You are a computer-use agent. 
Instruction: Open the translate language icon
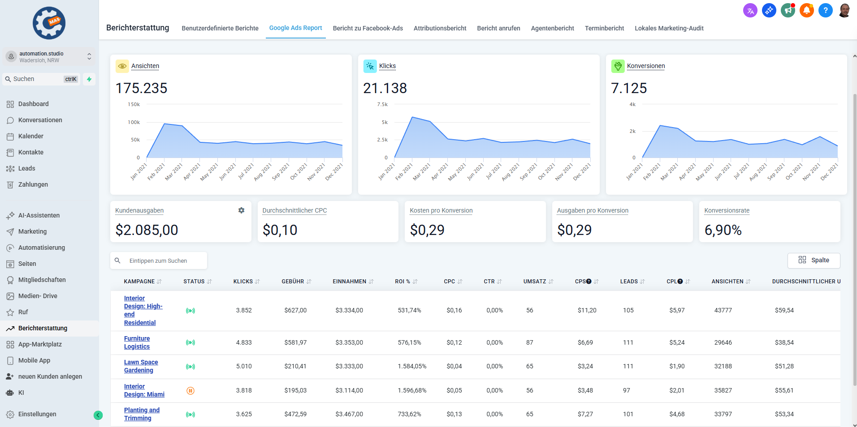point(750,10)
